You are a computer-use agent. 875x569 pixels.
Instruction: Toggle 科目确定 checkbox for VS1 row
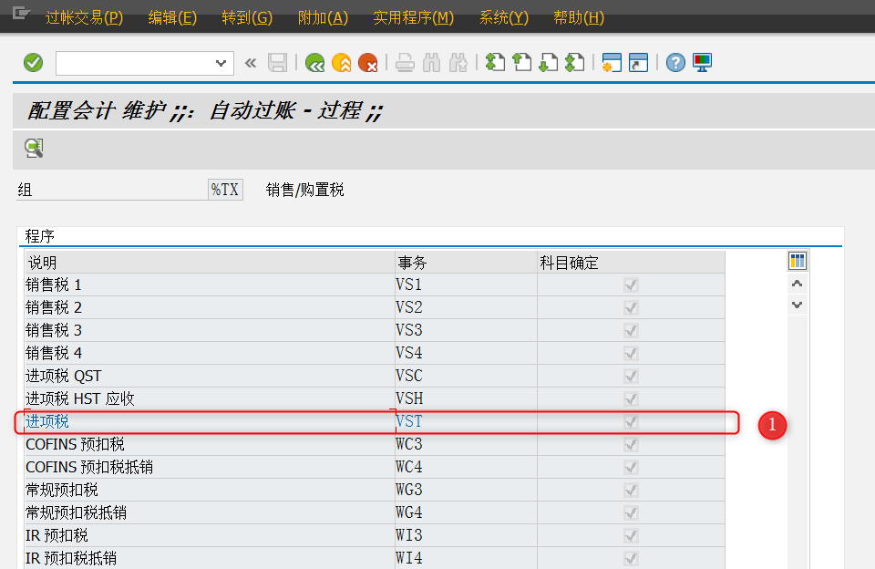[631, 284]
